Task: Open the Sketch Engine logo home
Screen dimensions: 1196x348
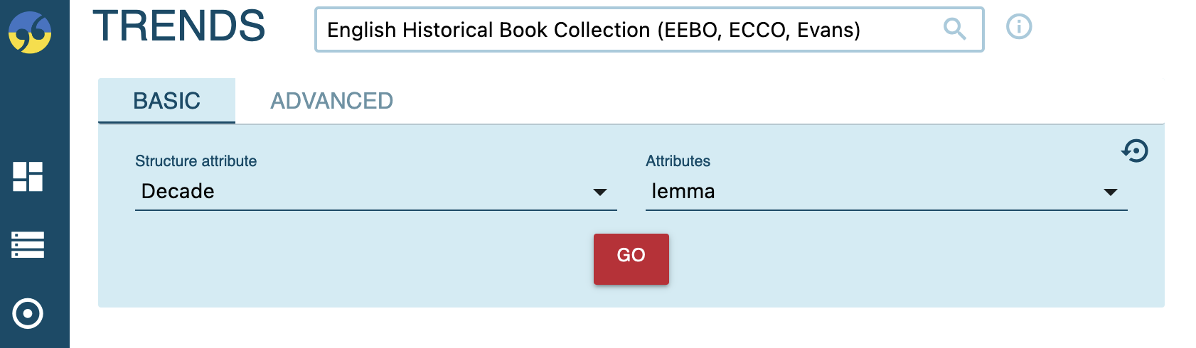Action: [x=30, y=32]
